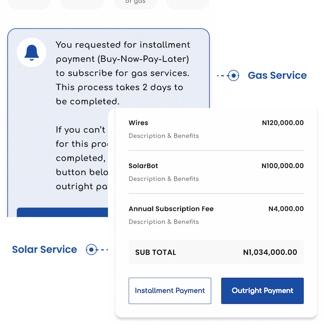
Task: Click the Gas Service callout marker dot
Action: click(x=234, y=75)
